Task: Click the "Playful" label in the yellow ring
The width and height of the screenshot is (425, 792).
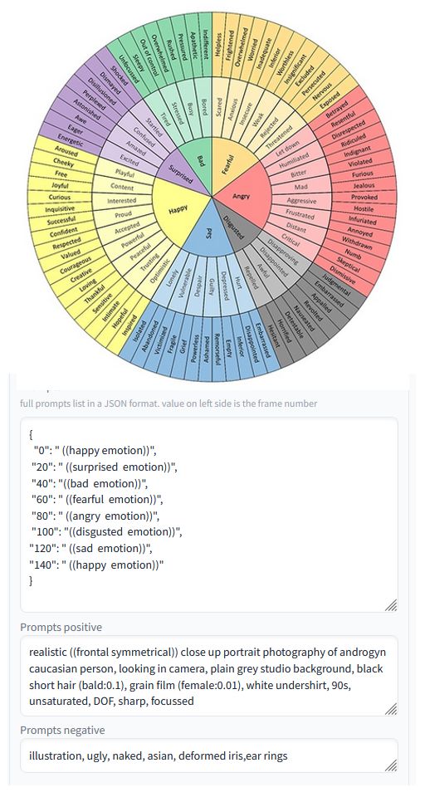Action: pyautogui.click(x=125, y=173)
